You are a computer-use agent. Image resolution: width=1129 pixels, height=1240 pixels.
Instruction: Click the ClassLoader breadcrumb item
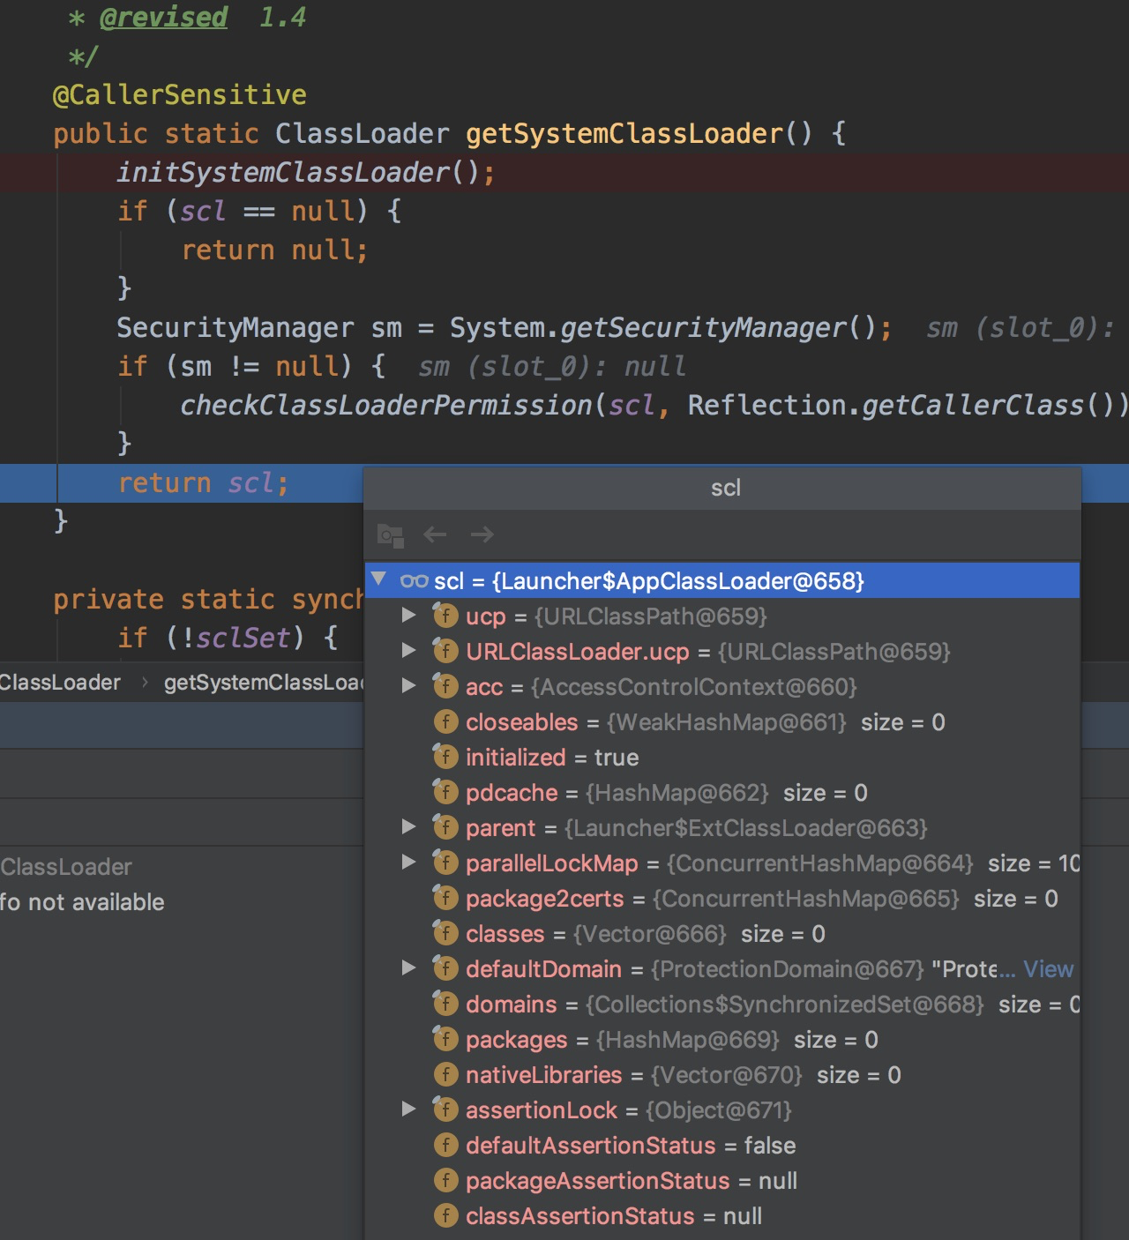[x=60, y=683]
